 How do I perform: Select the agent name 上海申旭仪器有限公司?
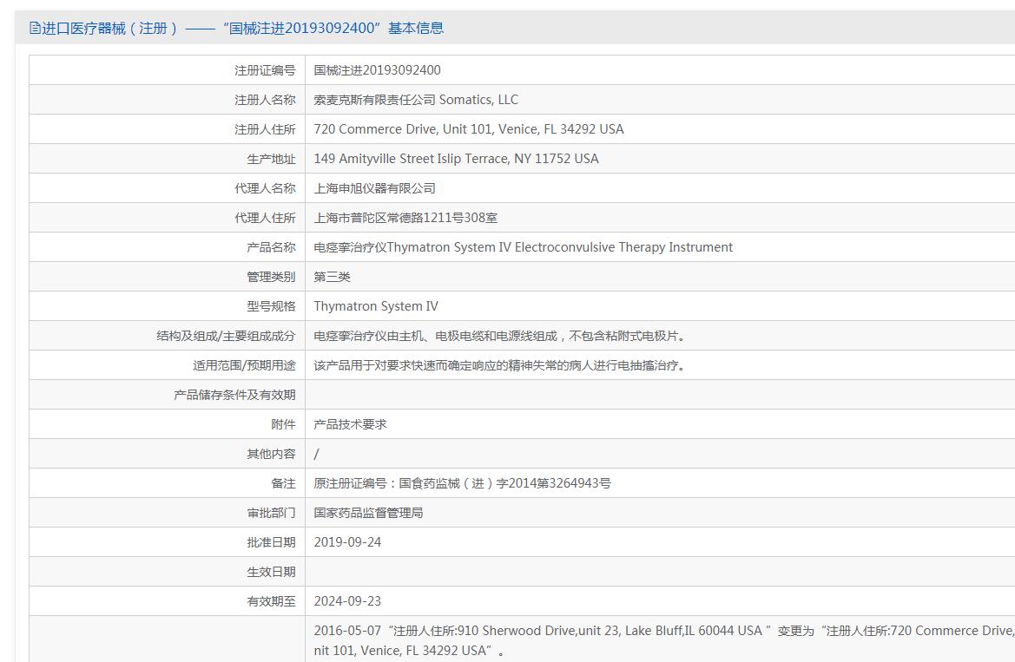tap(374, 188)
